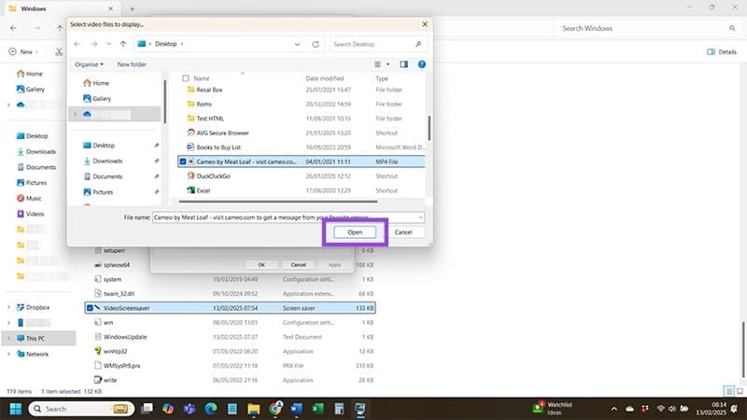This screenshot has width=747, height=420.
Task: Open the Help question mark icon
Action: (x=422, y=64)
